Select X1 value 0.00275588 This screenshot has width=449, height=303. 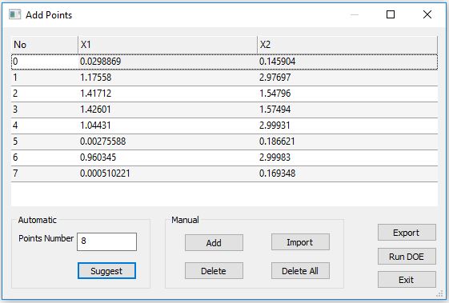click(102, 142)
